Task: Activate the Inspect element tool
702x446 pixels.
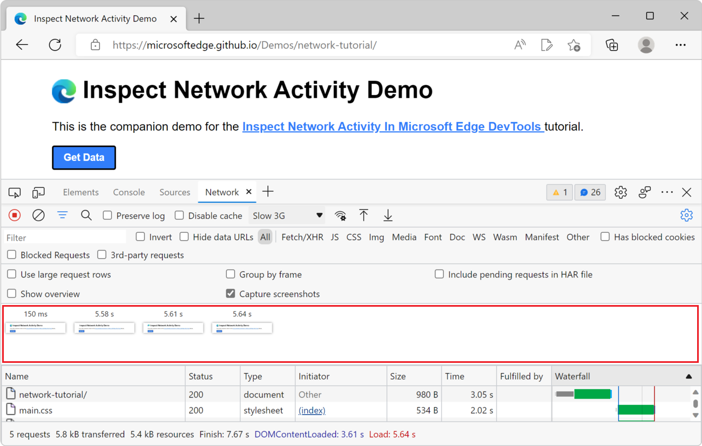Action: (x=15, y=192)
